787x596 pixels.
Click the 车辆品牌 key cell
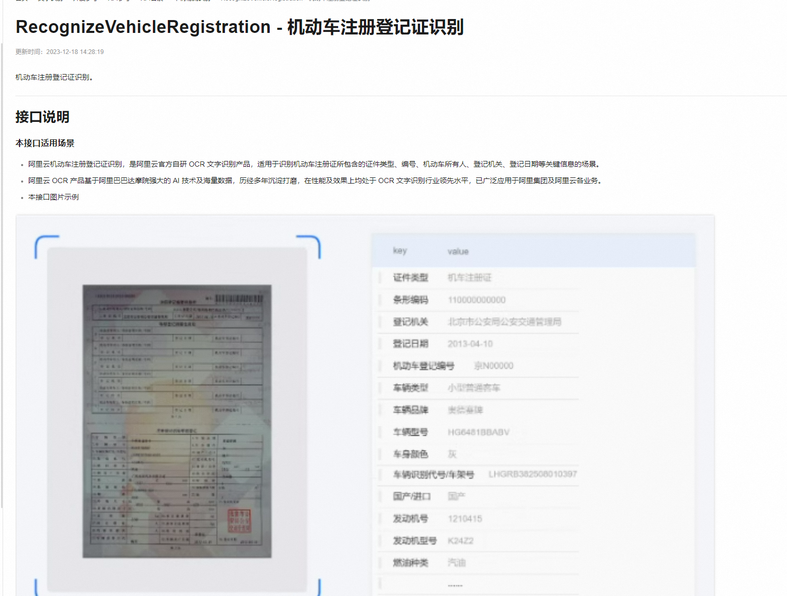[x=410, y=410]
